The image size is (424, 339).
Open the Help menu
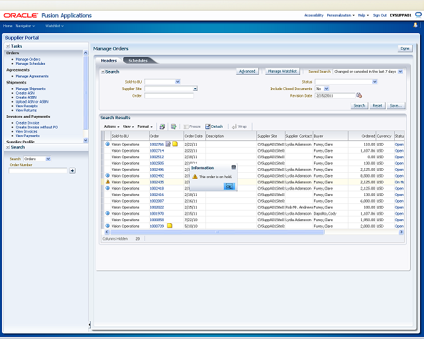coord(363,15)
